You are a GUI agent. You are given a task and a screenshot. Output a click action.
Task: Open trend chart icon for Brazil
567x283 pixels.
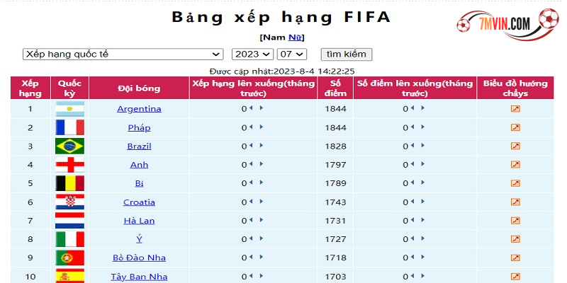[515, 146]
